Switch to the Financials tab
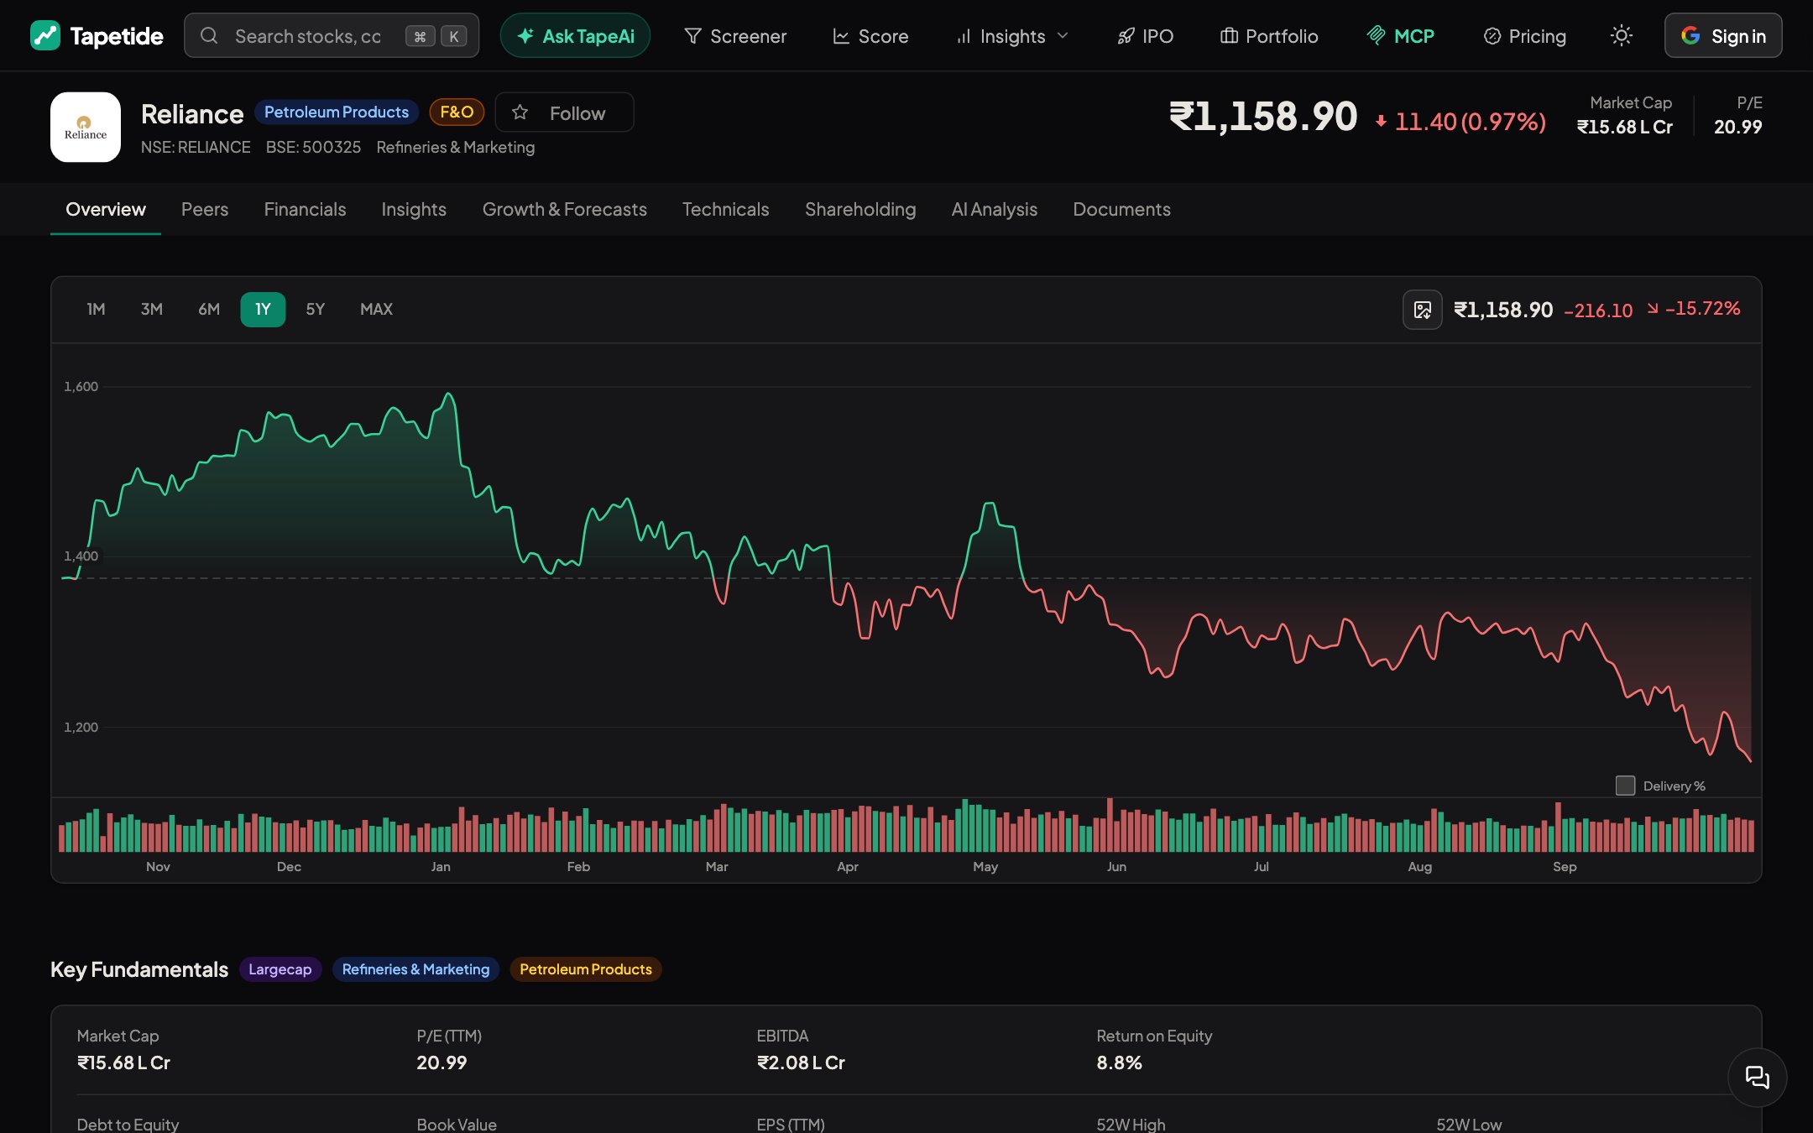1813x1133 pixels. click(305, 209)
